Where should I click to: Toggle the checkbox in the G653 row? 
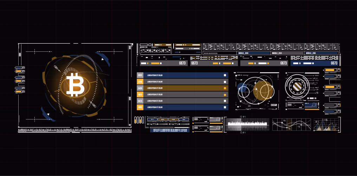(225, 75)
